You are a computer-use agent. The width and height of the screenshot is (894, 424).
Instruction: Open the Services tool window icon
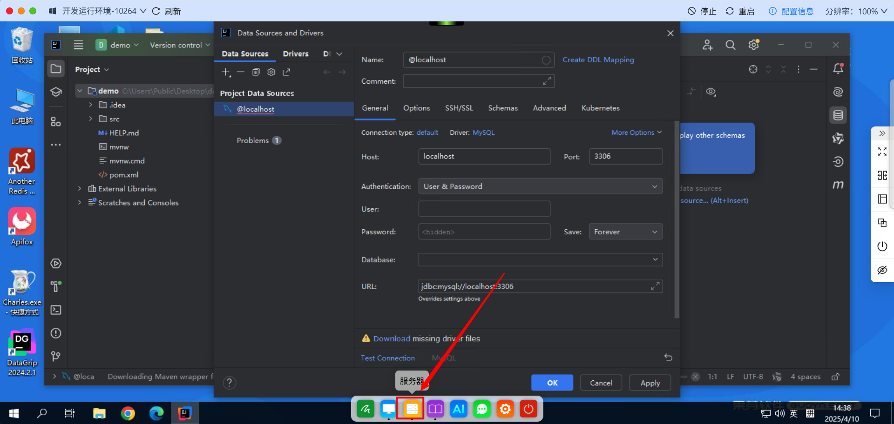tap(56, 264)
